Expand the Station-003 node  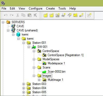coord(23,84)
